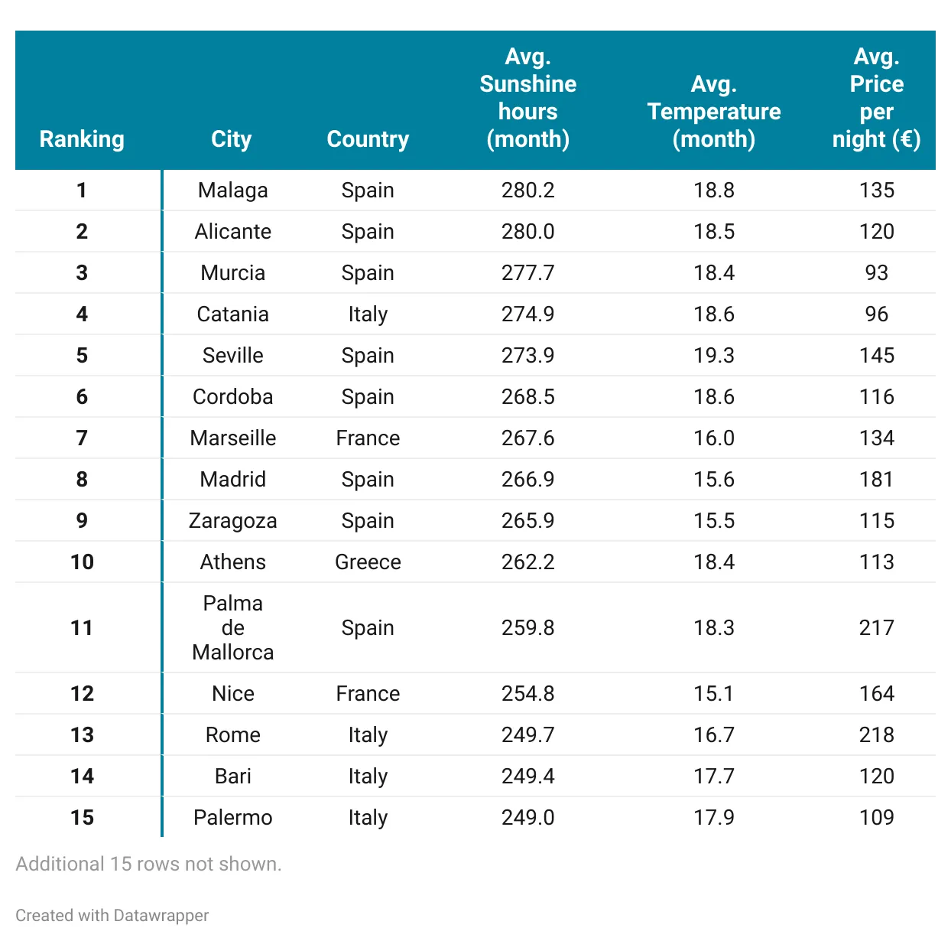
Task: Select the ranking number 14 cell
Action: coord(82,777)
